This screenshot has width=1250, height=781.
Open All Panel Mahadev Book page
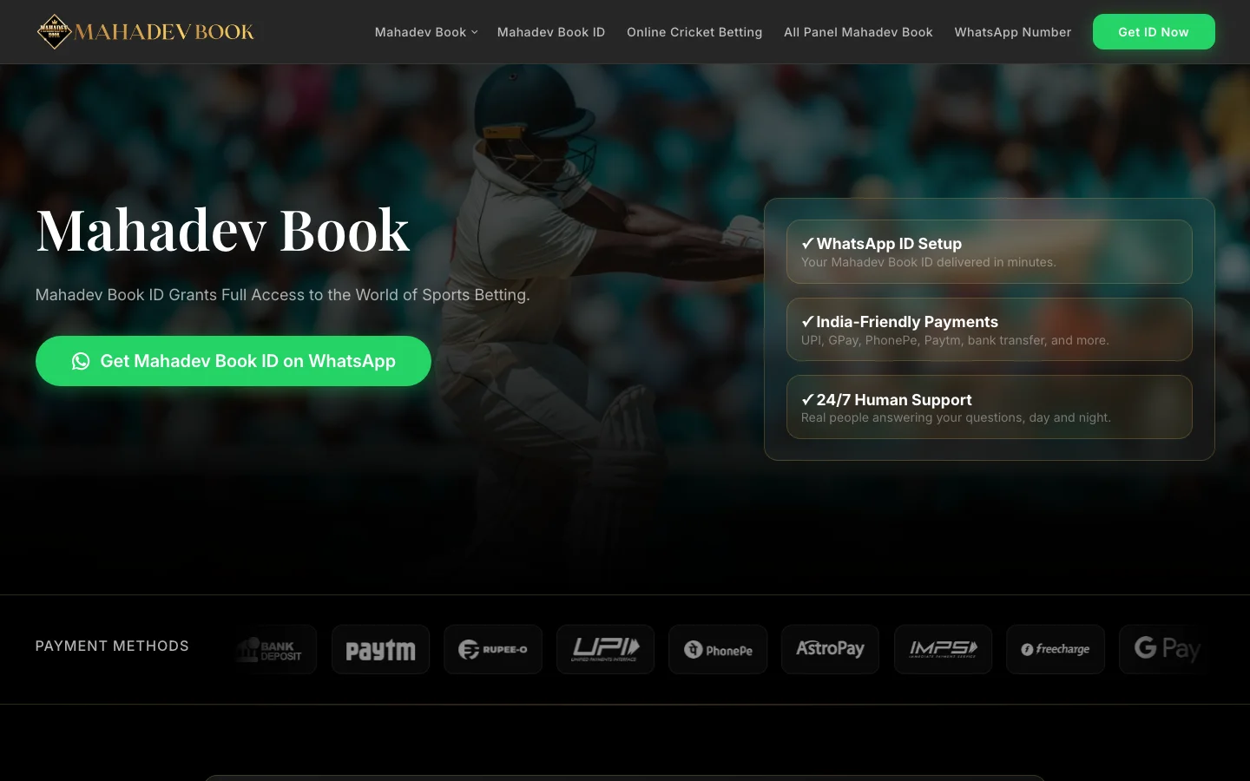click(859, 32)
